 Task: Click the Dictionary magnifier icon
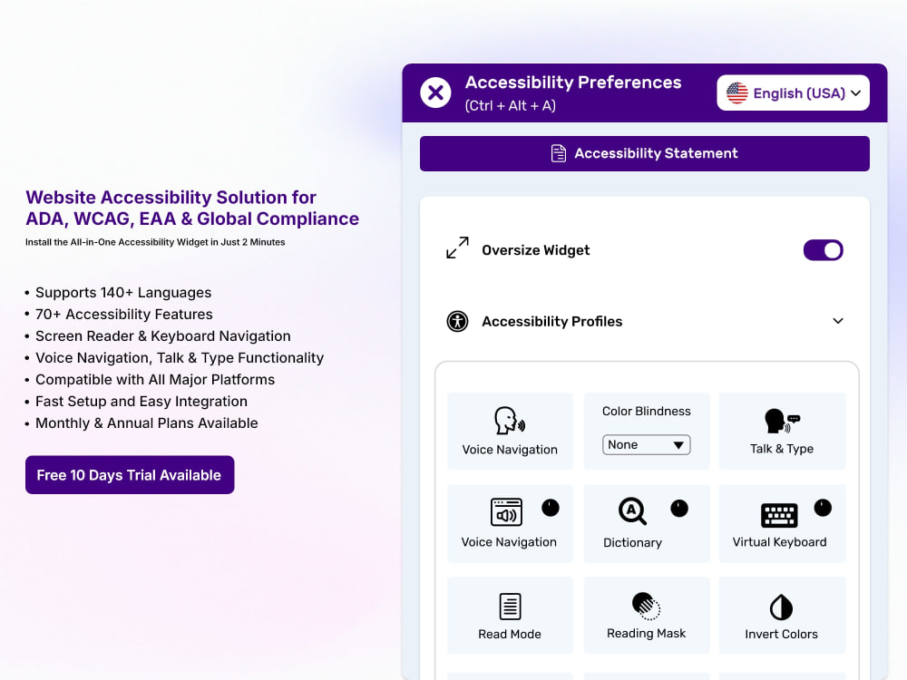point(632,511)
